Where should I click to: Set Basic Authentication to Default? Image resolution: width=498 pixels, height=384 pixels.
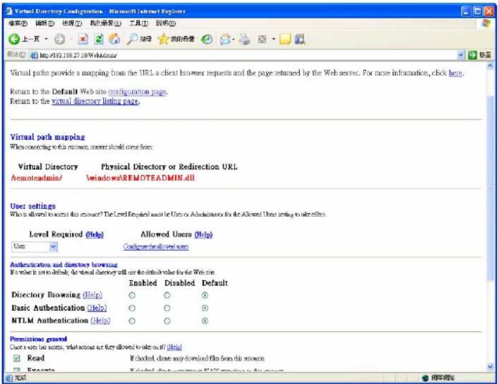(x=205, y=308)
